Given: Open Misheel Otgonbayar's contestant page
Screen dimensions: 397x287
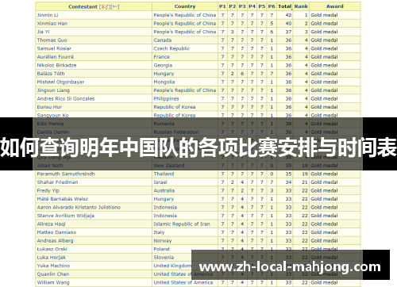Looking at the screenshot, I should pos(60,82).
